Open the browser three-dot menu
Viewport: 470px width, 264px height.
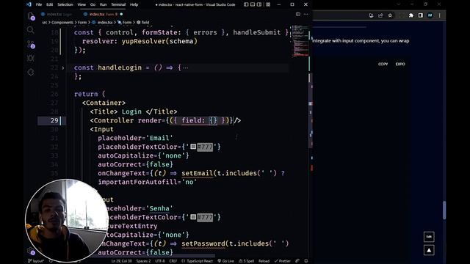click(x=440, y=15)
